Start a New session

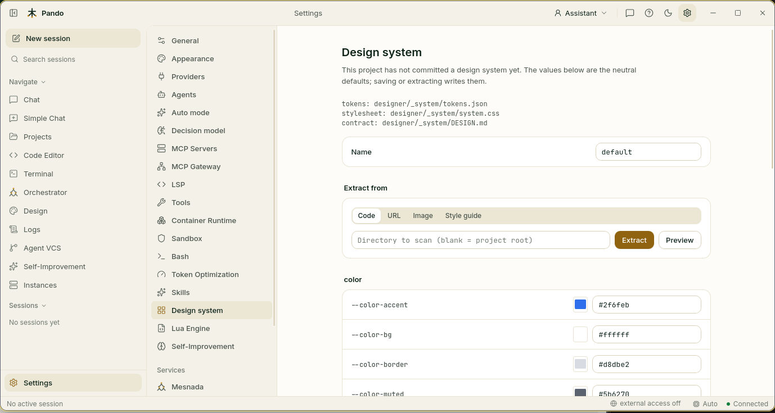(73, 38)
